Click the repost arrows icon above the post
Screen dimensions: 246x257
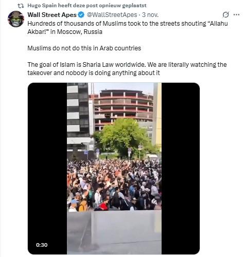tap(21, 6)
